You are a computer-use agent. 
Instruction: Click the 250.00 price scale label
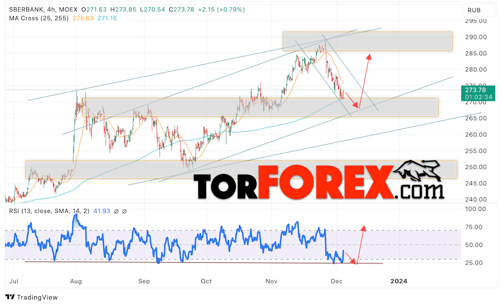(476, 167)
